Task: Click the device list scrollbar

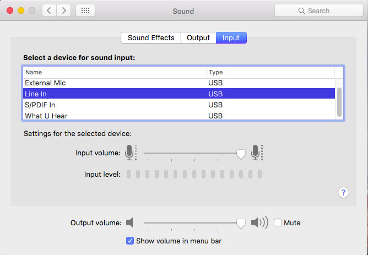Action: [x=339, y=102]
